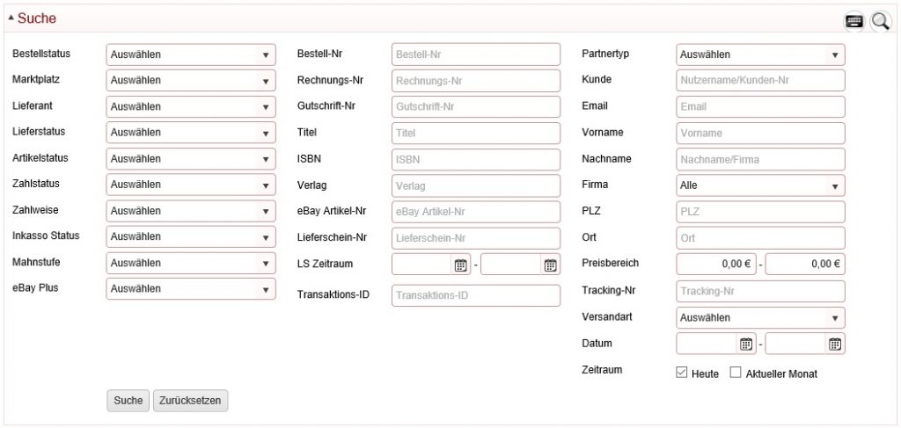Viewport: 901px width, 428px height.
Task: Open the LS Zeitraum start date calendar
Action: pyautogui.click(x=460, y=265)
